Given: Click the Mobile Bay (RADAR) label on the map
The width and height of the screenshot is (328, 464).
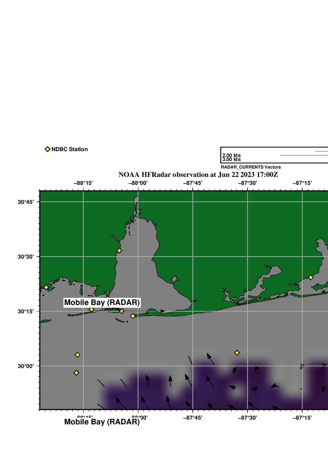Looking at the screenshot, I should pos(102,303).
